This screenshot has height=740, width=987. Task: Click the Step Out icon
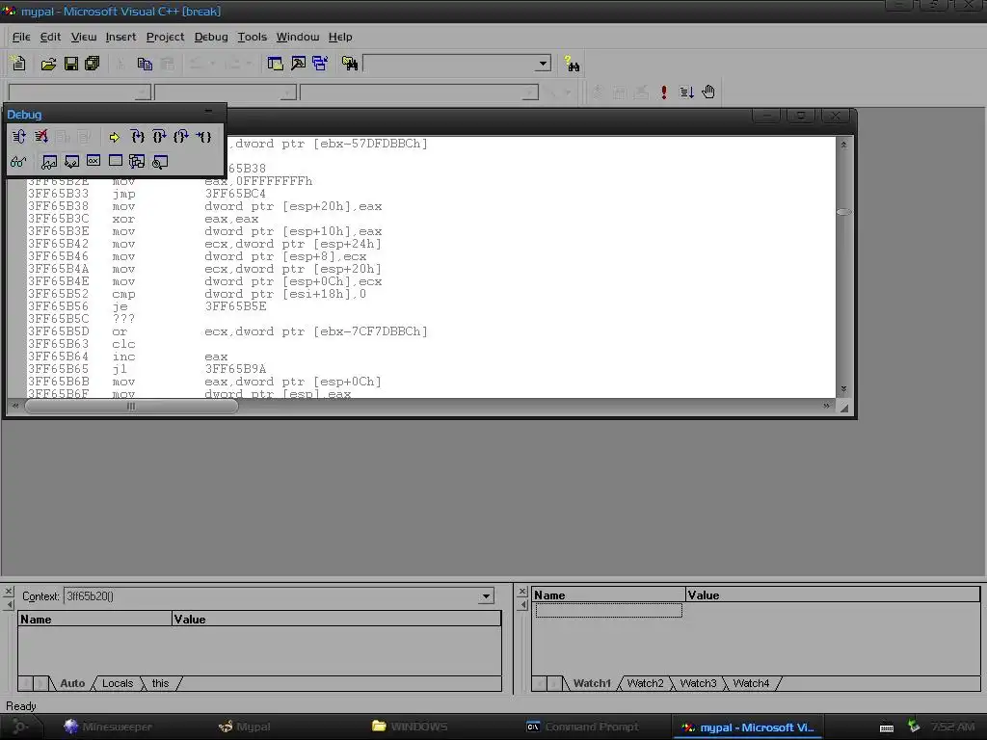coord(181,137)
